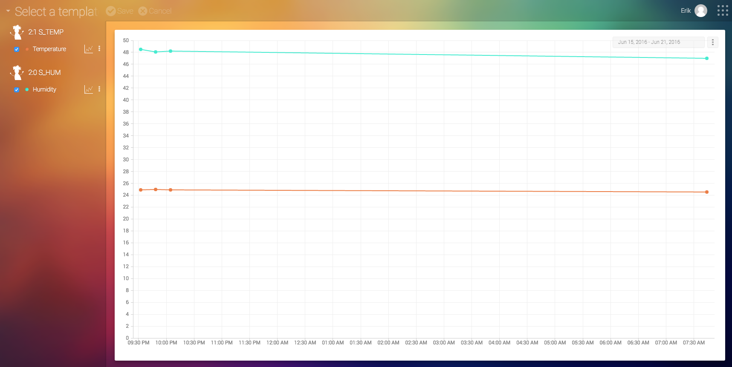Open chart type icon for Temperature
Screen dimensions: 732x367
89,49
